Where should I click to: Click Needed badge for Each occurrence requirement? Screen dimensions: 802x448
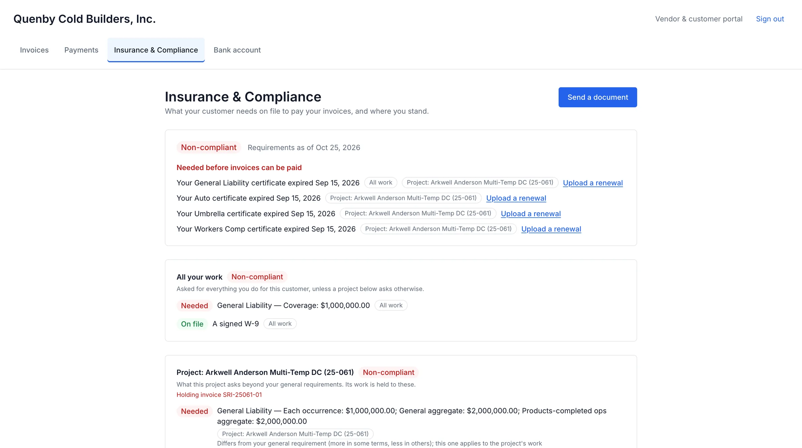point(194,411)
